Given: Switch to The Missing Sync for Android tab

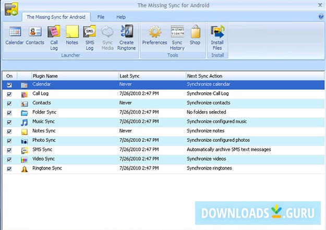Looking at the screenshot, I should coord(56,17).
